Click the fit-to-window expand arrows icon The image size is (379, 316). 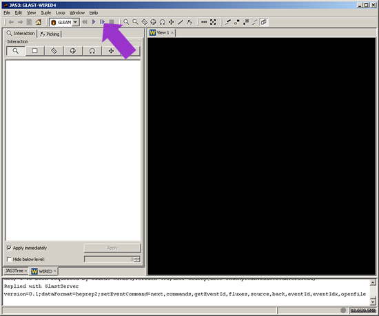tap(213, 22)
